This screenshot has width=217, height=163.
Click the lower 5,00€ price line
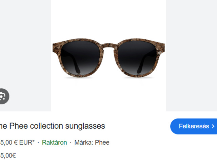click(8, 156)
